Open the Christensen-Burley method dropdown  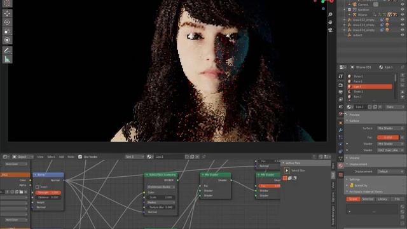point(161,187)
